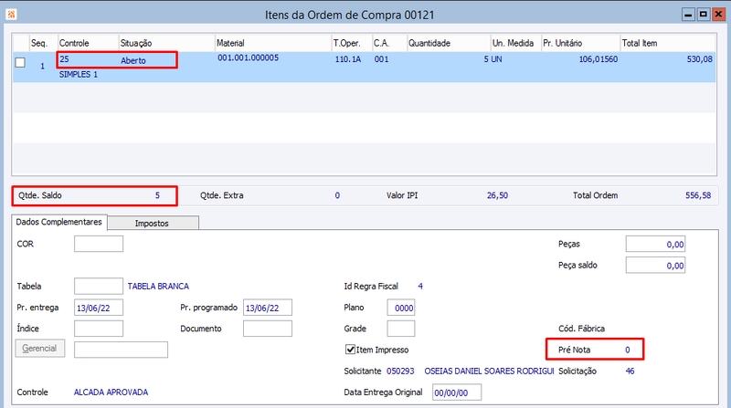Select the Dados Complementares tab
Image resolution: width=731 pixels, height=408 pixels.
pyautogui.click(x=58, y=222)
